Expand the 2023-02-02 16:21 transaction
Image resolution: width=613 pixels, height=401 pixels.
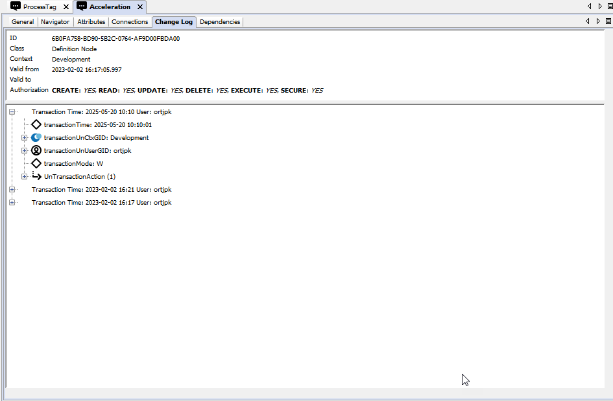coord(12,189)
